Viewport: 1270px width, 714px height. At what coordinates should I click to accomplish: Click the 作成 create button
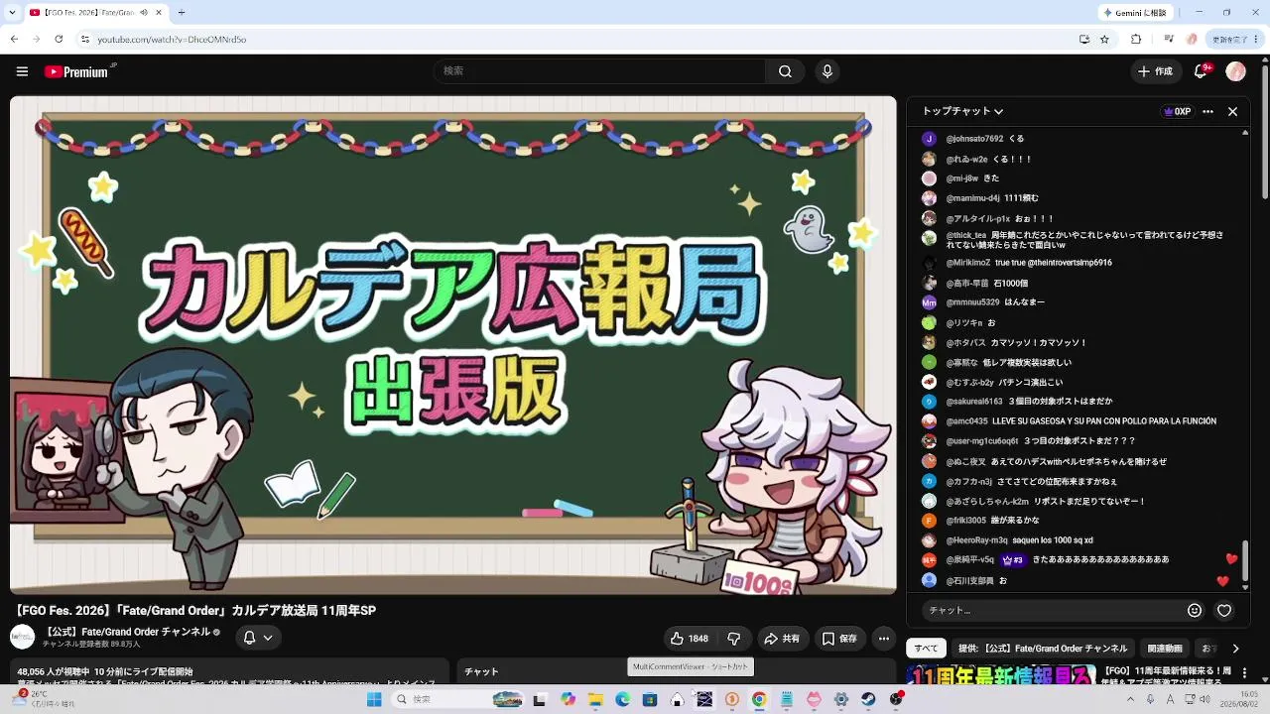pyautogui.click(x=1155, y=71)
